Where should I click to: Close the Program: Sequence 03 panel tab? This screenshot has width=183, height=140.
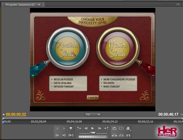[43, 4]
